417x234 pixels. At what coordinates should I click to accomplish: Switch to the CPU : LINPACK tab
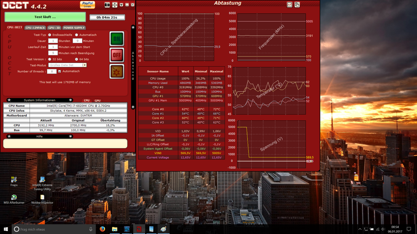(35, 27)
